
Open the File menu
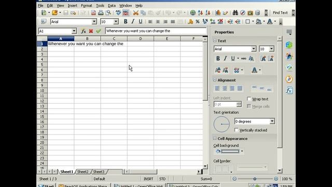40,6
